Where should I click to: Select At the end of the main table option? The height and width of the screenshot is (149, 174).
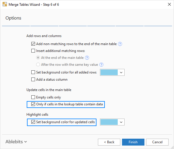(38, 58)
